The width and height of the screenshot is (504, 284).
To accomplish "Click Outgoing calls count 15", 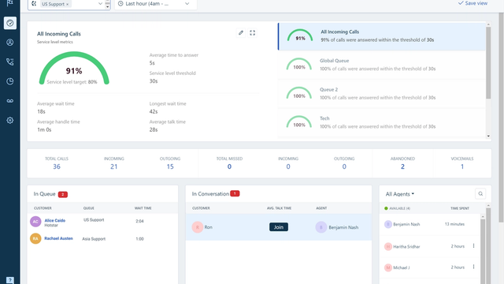I will [x=170, y=166].
